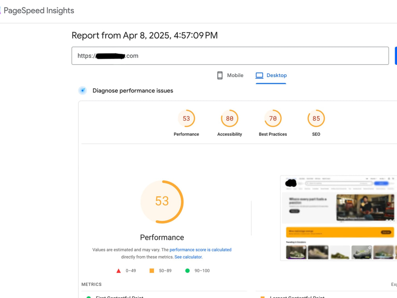Open 'performance score is calculated' link

pos(200,250)
